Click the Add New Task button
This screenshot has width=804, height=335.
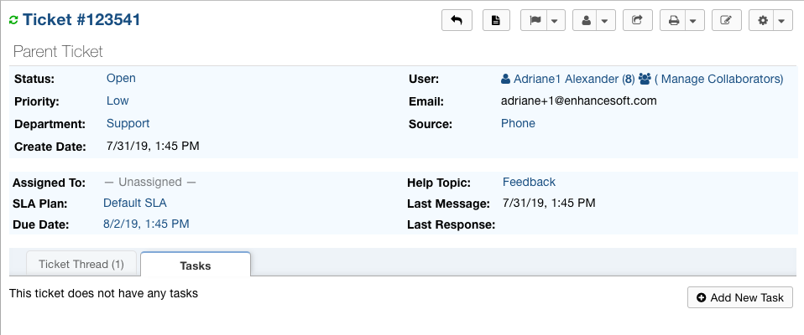[x=739, y=297]
